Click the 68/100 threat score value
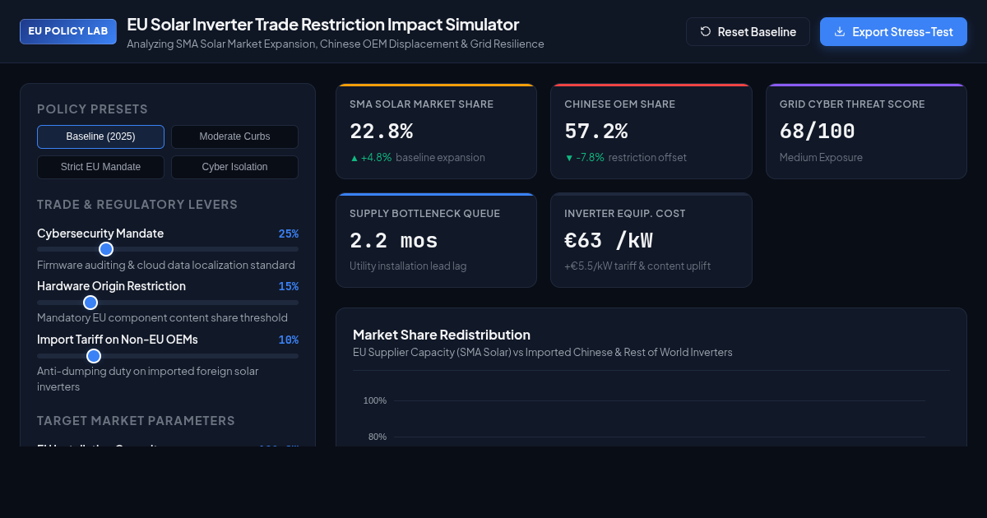This screenshot has width=987, height=518. pyautogui.click(x=818, y=132)
